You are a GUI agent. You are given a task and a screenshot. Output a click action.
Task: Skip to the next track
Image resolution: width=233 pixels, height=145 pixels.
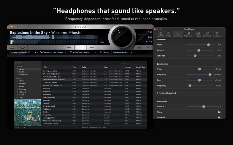92,48
